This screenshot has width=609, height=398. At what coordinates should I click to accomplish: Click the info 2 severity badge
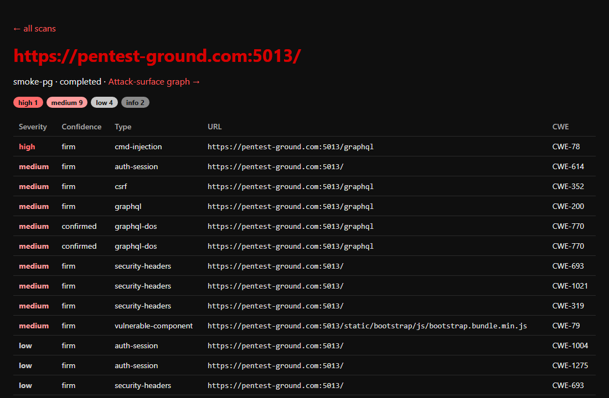[135, 102]
